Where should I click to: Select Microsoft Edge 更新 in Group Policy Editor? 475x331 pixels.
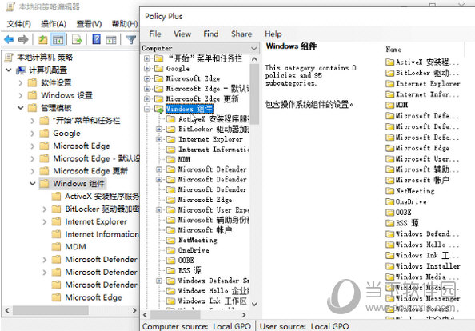tap(90, 171)
